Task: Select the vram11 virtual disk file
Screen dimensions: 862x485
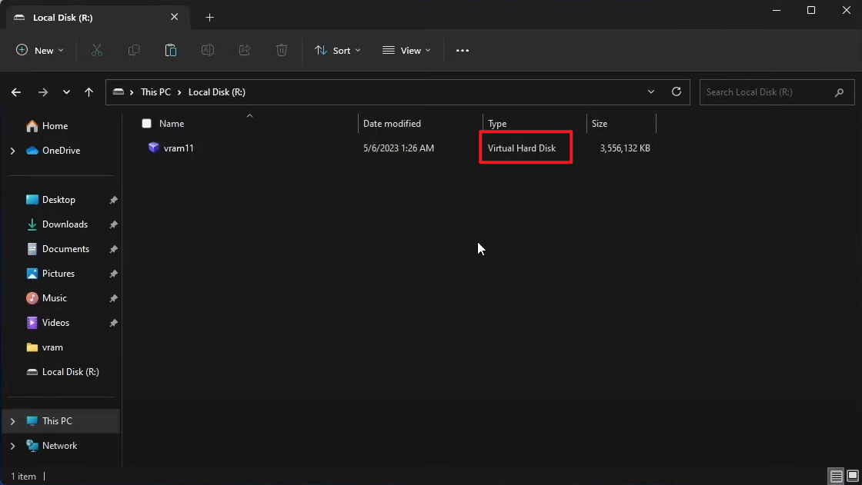Action: click(x=179, y=148)
